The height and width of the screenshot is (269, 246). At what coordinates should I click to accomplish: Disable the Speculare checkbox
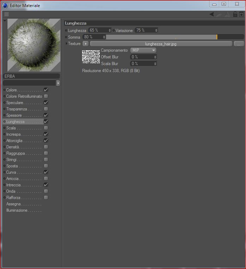pyautogui.click(x=46, y=102)
